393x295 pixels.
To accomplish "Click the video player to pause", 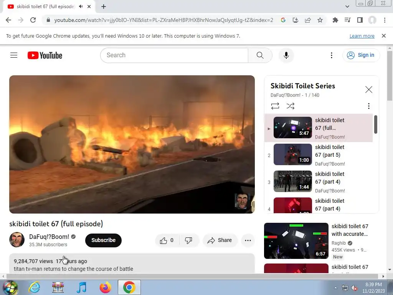I will click(x=132, y=144).
